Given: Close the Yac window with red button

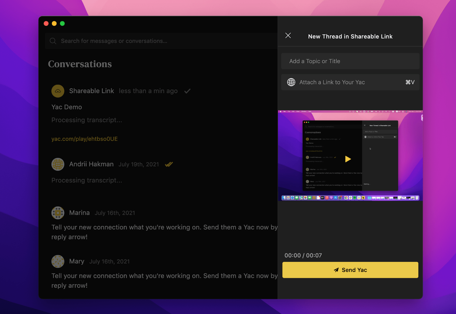Looking at the screenshot, I should 46,24.
